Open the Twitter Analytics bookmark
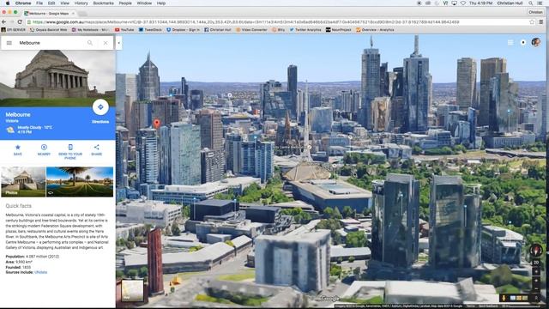 [x=305, y=30]
